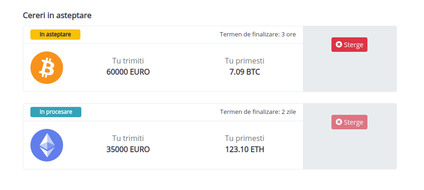Delete the pending Bitcoin request with Sterge
This screenshot has height=190, width=424.
point(349,44)
